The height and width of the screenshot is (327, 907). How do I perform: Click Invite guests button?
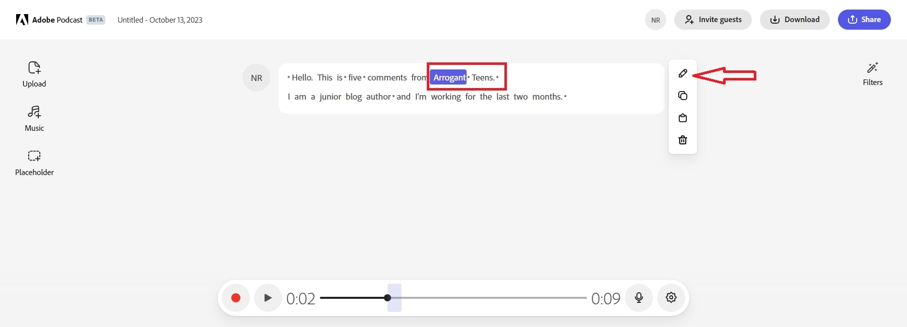tap(713, 20)
